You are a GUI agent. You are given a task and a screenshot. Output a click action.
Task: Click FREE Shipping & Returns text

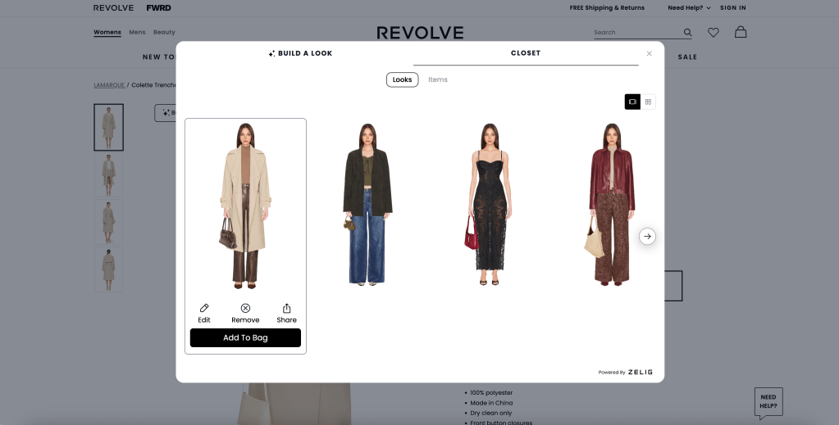[607, 8]
